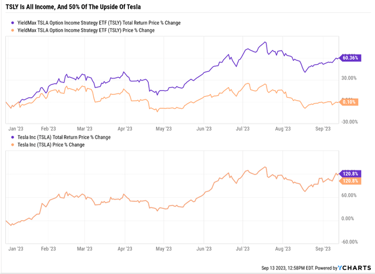This screenshot has height=274, width=375.
Task: Click the purple 120.8% value tag
Action: (350, 174)
